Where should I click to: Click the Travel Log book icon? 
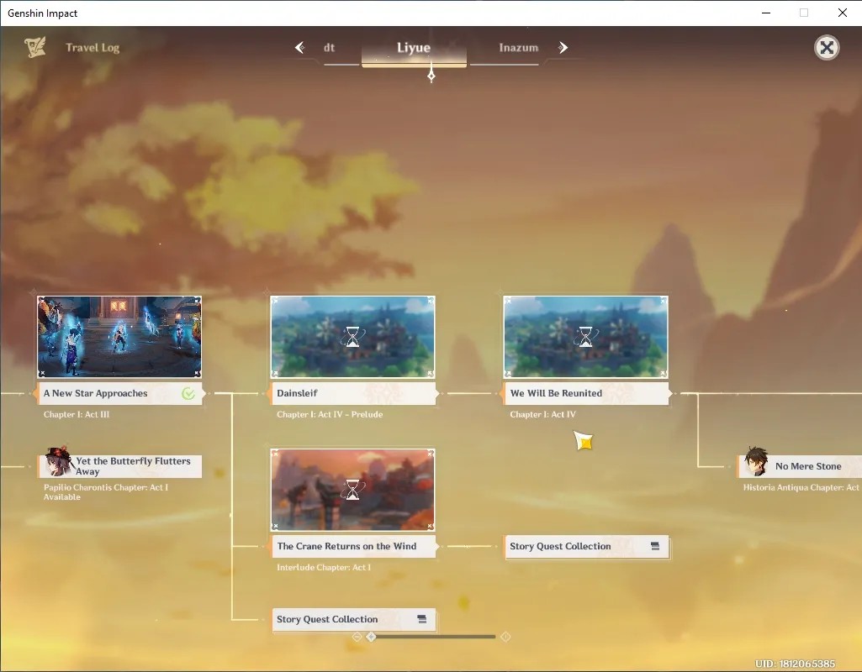pyautogui.click(x=34, y=47)
